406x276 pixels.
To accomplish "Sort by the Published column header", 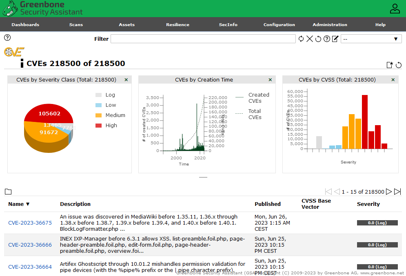I will [x=268, y=204].
